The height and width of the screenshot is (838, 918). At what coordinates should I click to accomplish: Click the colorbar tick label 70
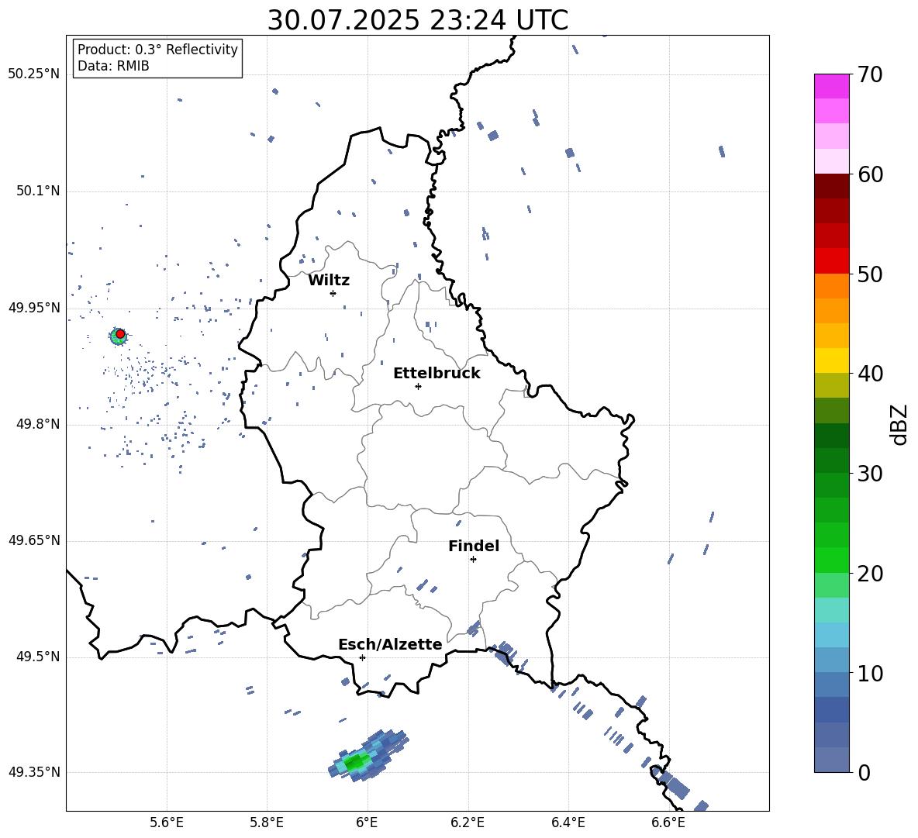point(870,75)
